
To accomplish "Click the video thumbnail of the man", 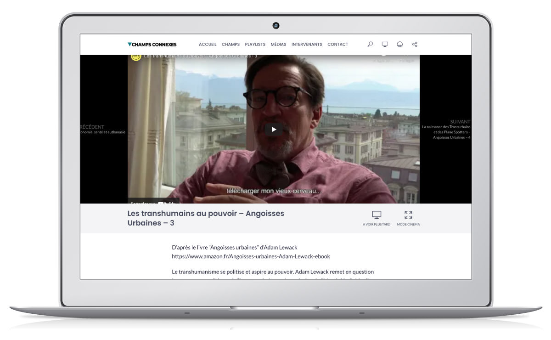I will [x=274, y=129].
